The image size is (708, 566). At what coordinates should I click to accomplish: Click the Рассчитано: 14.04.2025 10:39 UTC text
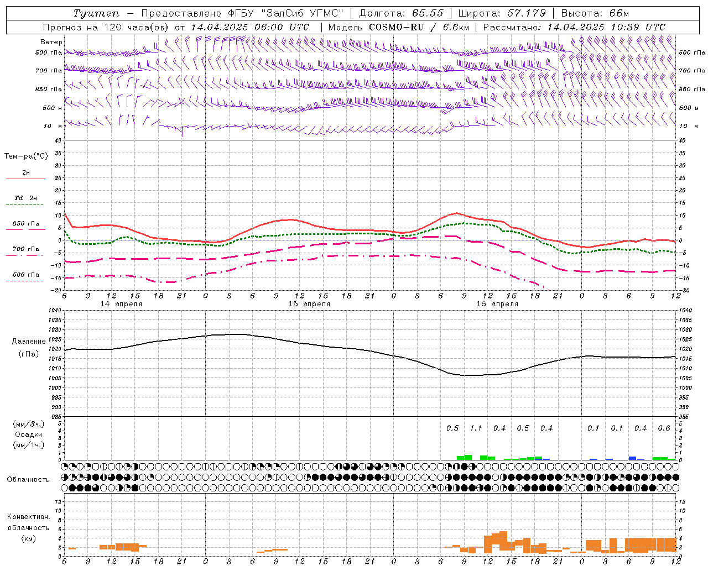pos(574,27)
